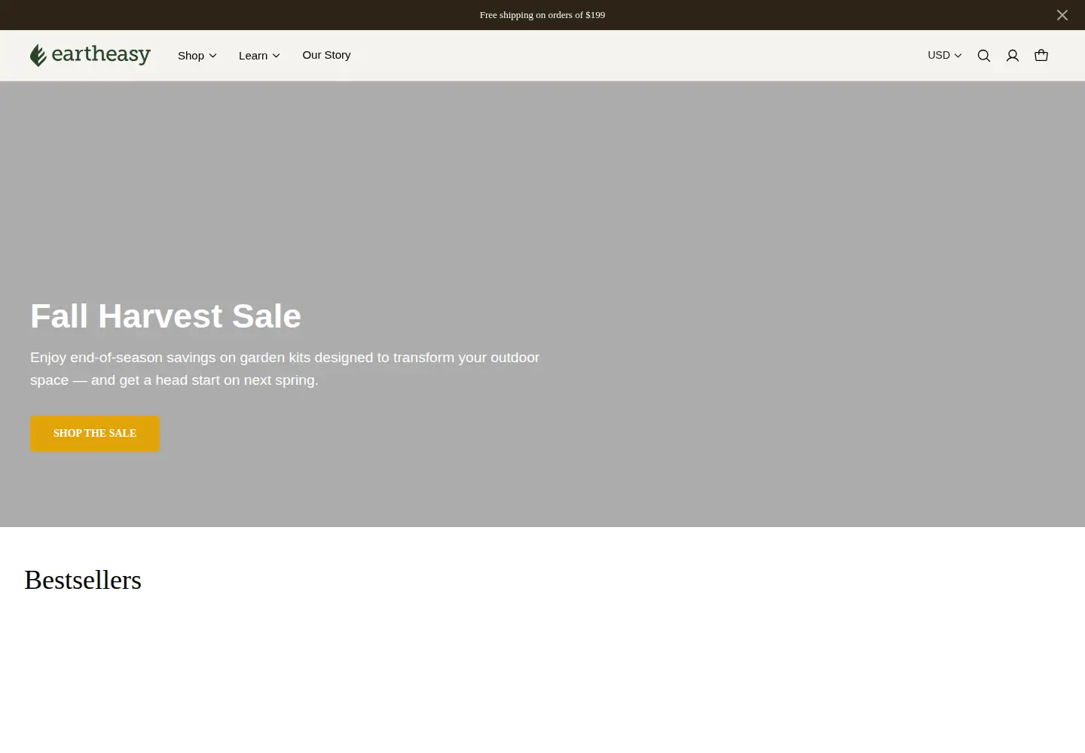Expand the Learn menu

pyautogui.click(x=259, y=56)
